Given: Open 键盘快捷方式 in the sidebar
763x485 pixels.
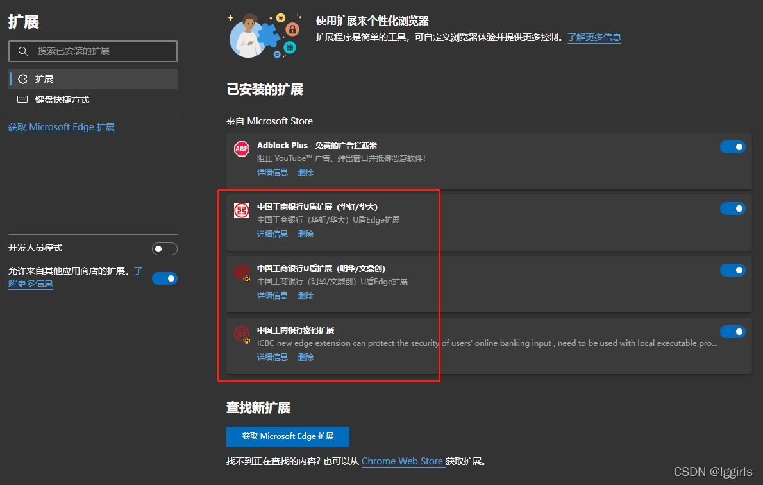Looking at the screenshot, I should point(93,99).
